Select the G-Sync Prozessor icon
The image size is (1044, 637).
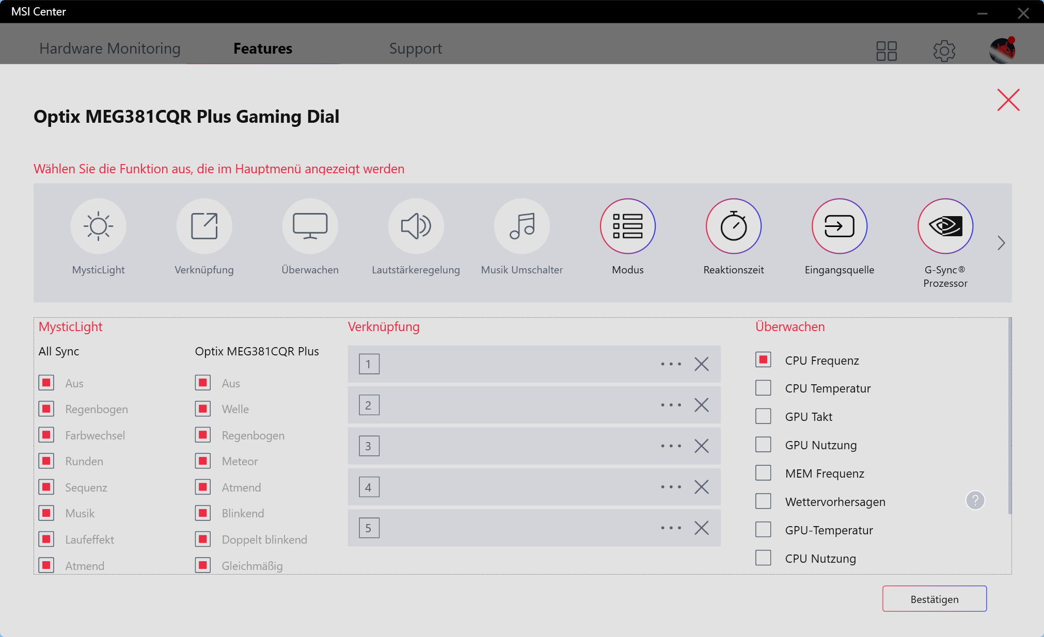click(x=945, y=226)
